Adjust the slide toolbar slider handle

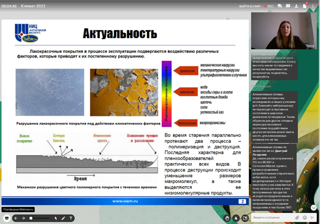(x=31, y=218)
